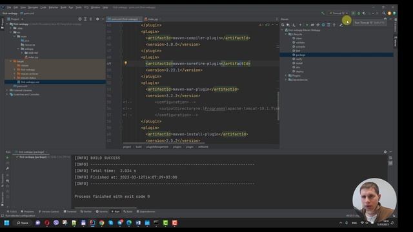Click the 'plugin' breadcrumb in editor footer
413x232 pixels.
(190, 147)
